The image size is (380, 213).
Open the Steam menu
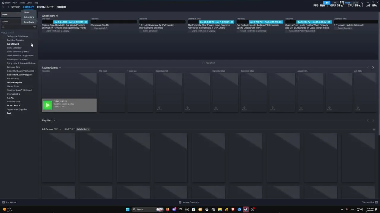tap(7, 3)
